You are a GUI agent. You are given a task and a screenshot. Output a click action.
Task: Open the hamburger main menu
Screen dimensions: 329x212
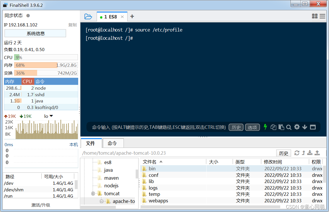pyautogui.click(x=322, y=16)
